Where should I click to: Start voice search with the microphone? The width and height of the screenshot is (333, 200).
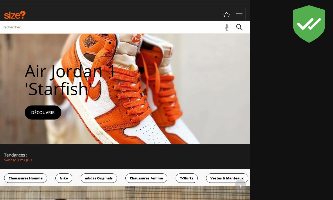(227, 27)
